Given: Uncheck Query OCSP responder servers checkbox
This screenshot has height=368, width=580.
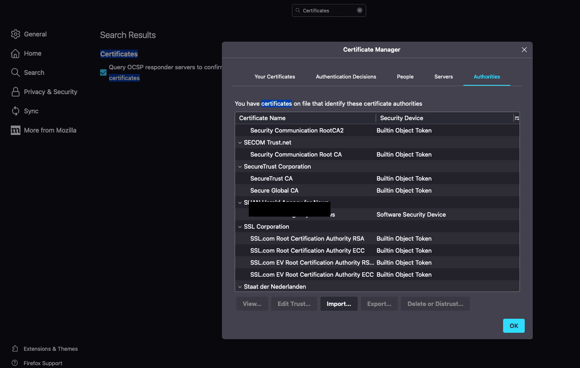Looking at the screenshot, I should coord(103,72).
